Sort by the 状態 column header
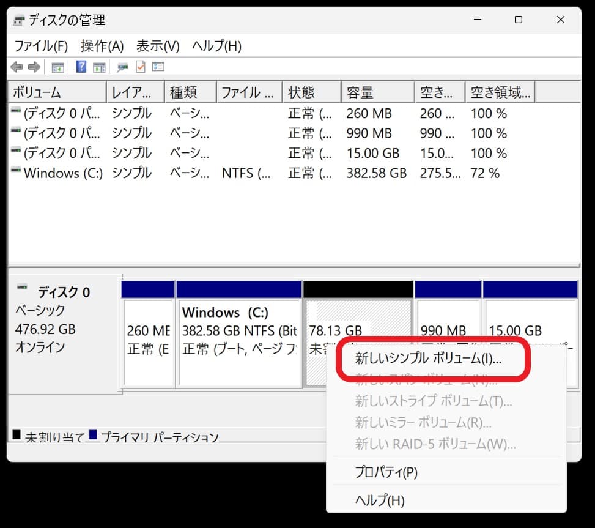The height and width of the screenshot is (528, 595). tap(312, 92)
